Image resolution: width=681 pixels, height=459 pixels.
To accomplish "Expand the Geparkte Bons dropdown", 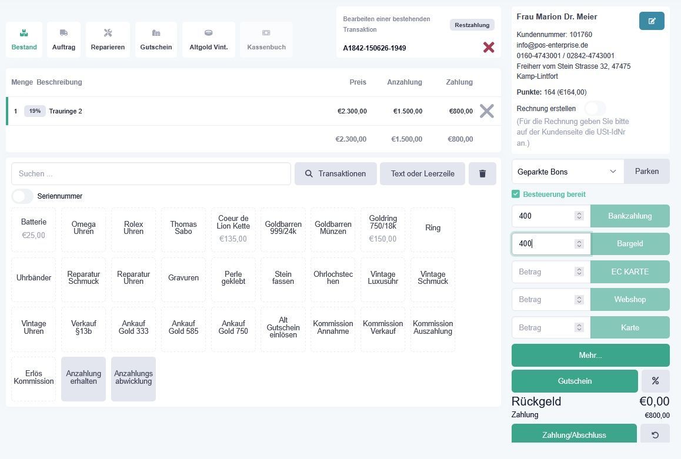I will [567, 172].
